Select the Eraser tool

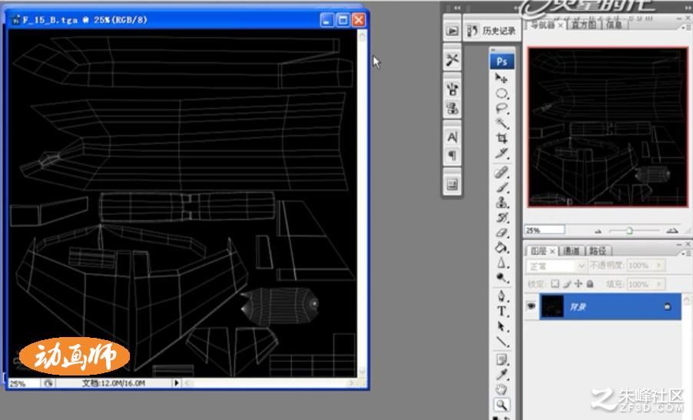point(501,233)
